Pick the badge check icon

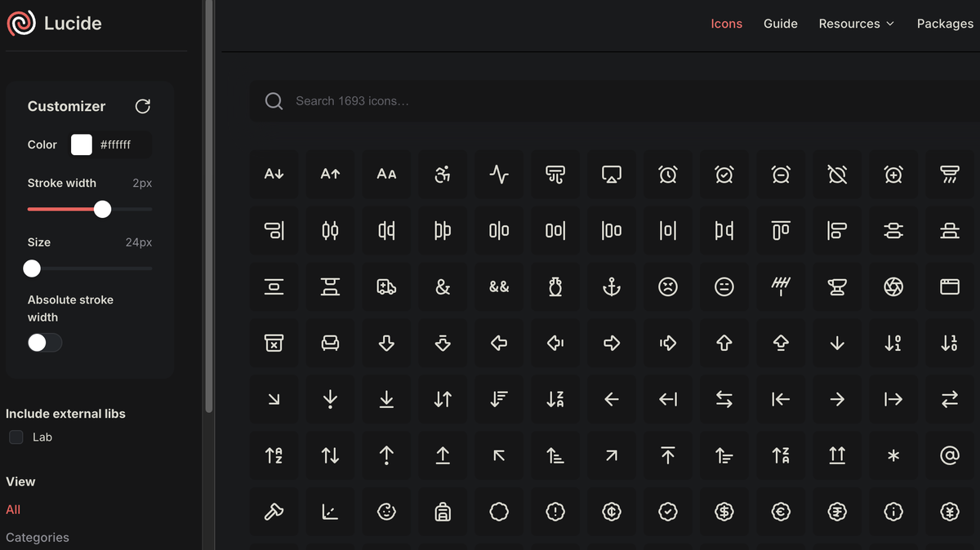(668, 512)
